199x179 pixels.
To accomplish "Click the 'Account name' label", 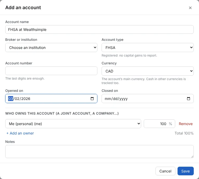I will (17, 22).
